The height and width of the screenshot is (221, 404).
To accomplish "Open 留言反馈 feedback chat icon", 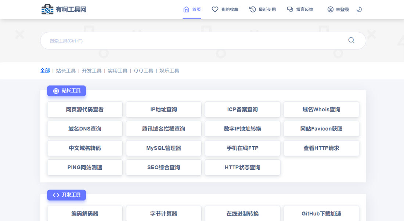I will tap(290, 10).
